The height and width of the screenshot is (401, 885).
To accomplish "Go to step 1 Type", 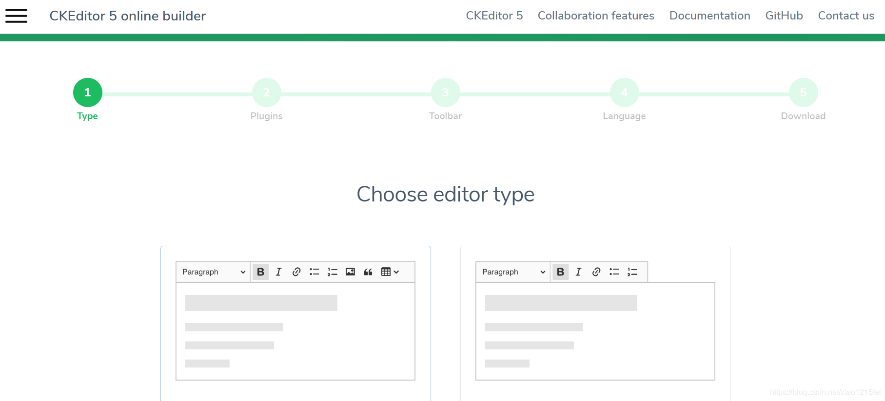I will 88,92.
